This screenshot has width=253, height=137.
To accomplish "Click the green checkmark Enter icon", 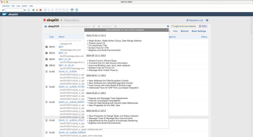I will (3, 10).
